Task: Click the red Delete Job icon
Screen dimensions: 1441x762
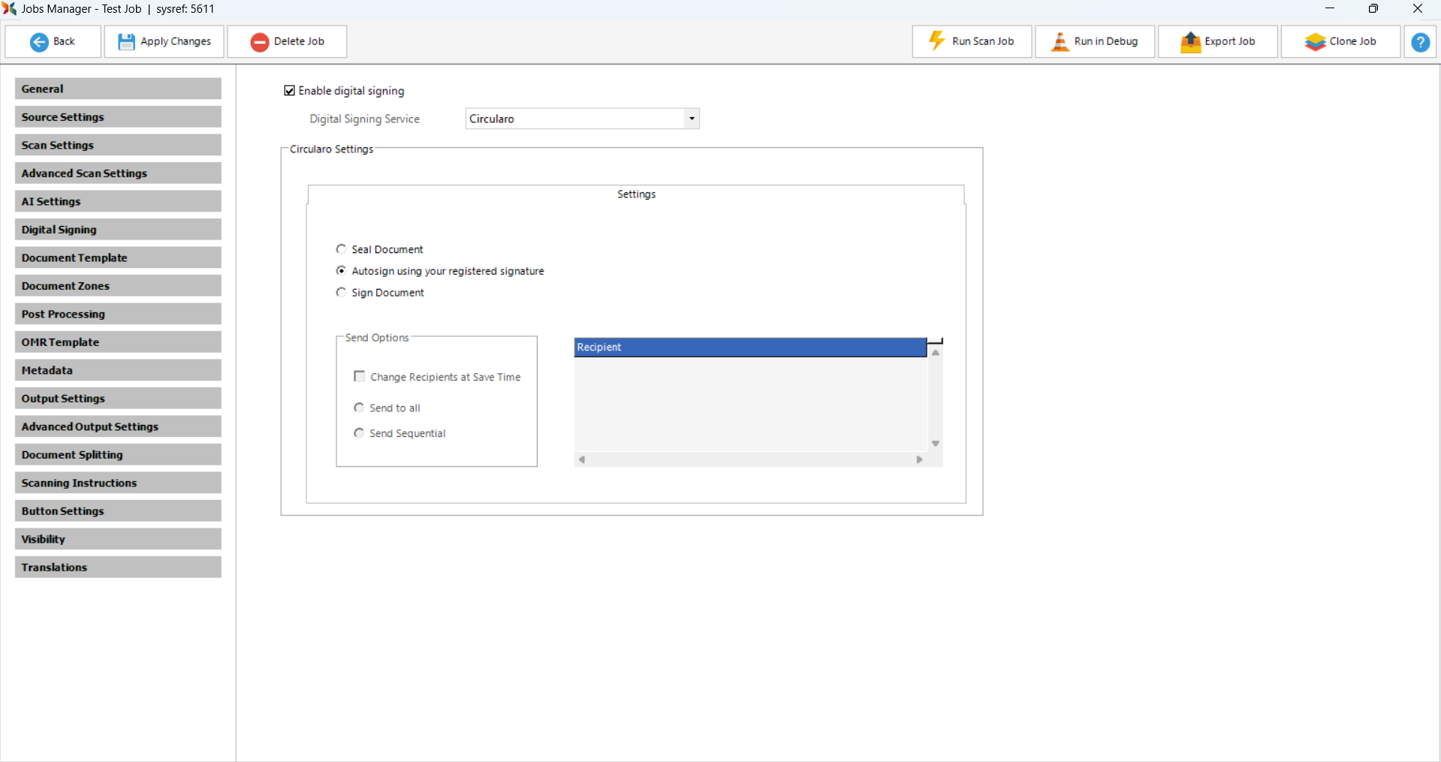Action: click(x=260, y=42)
